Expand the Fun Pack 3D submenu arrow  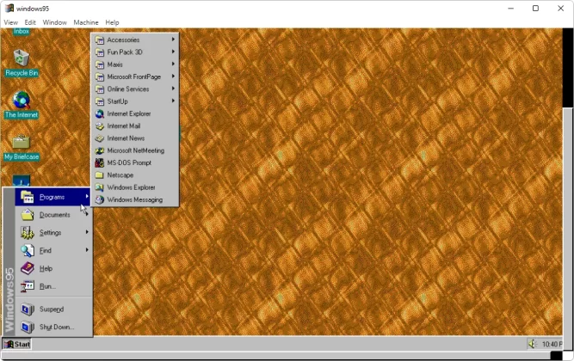coord(173,52)
